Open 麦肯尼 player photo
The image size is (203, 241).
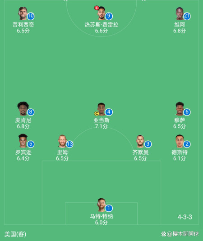pos(23,108)
